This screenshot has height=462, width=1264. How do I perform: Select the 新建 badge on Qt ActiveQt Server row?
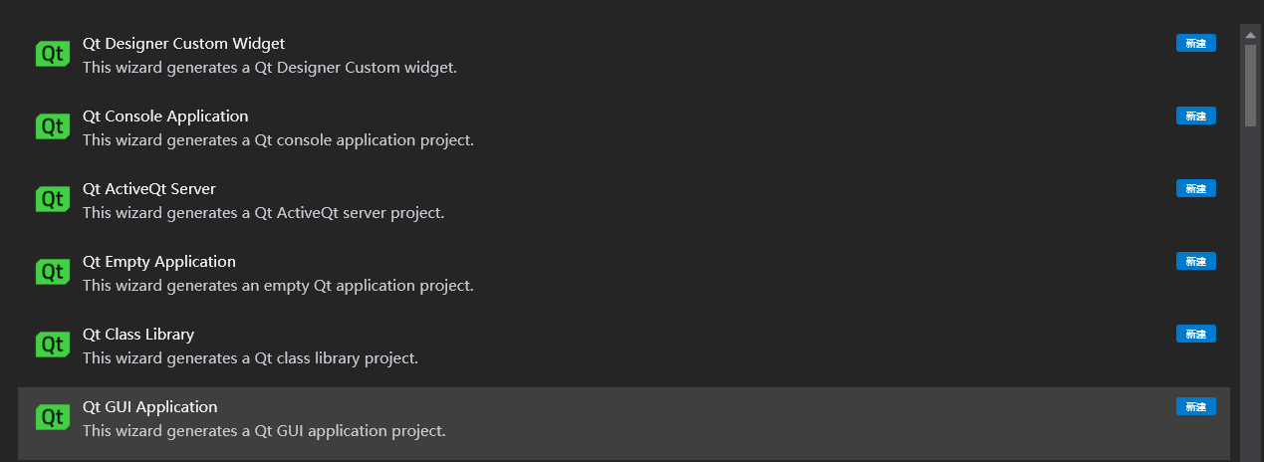click(x=1195, y=188)
